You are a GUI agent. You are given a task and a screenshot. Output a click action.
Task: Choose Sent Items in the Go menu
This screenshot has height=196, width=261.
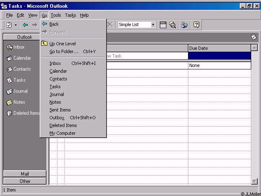pos(60,110)
